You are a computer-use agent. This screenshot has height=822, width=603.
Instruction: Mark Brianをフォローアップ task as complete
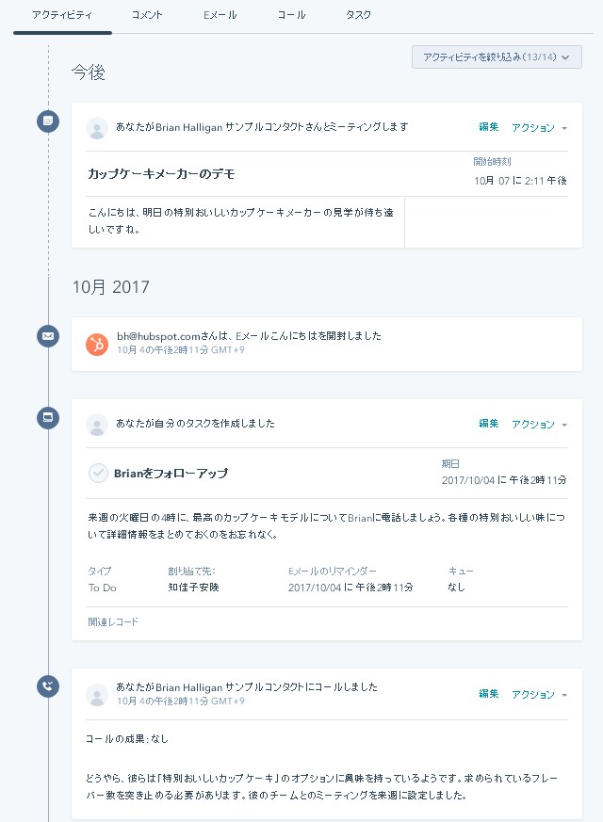click(x=98, y=473)
